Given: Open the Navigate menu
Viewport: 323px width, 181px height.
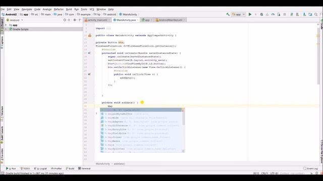Looking at the screenshot, I should tap(27, 9).
